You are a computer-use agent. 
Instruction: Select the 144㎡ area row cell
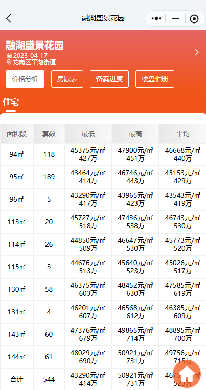point(17,357)
